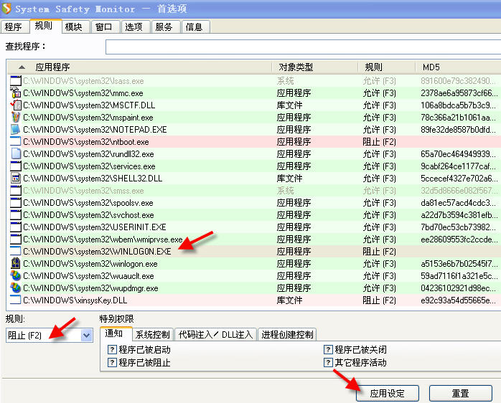Click the mmc.exe console icon

coord(15,93)
